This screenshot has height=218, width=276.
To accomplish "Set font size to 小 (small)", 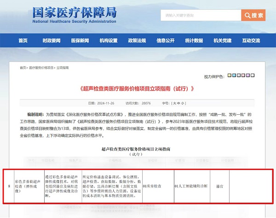I will 183,103.
